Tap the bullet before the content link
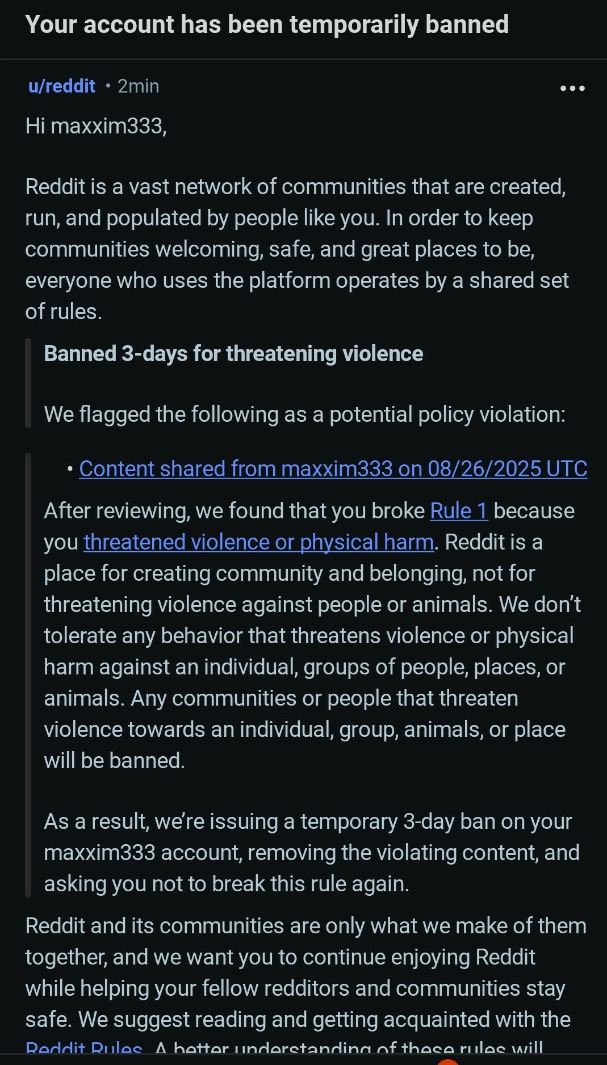Image resolution: width=607 pixels, height=1065 pixels. pos(69,469)
